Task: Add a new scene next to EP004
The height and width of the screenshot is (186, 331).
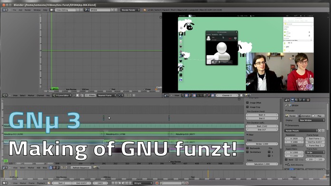Action: (112, 10)
